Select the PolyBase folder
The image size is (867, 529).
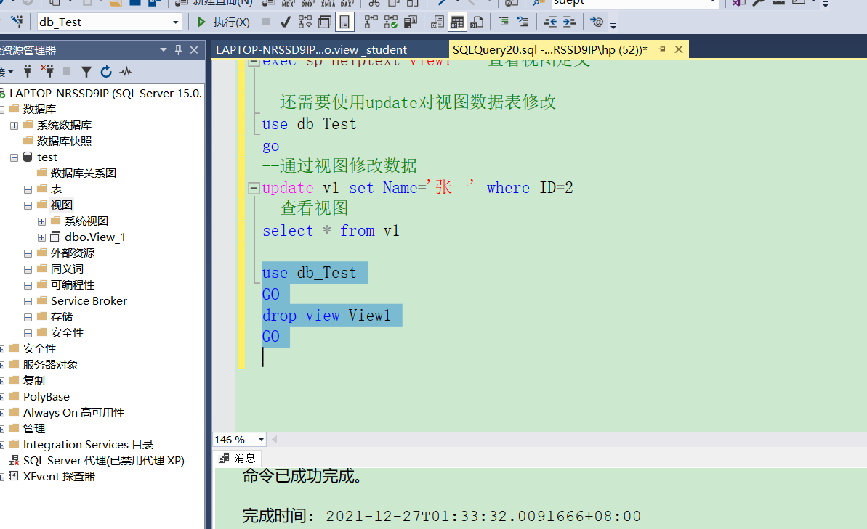pos(47,396)
